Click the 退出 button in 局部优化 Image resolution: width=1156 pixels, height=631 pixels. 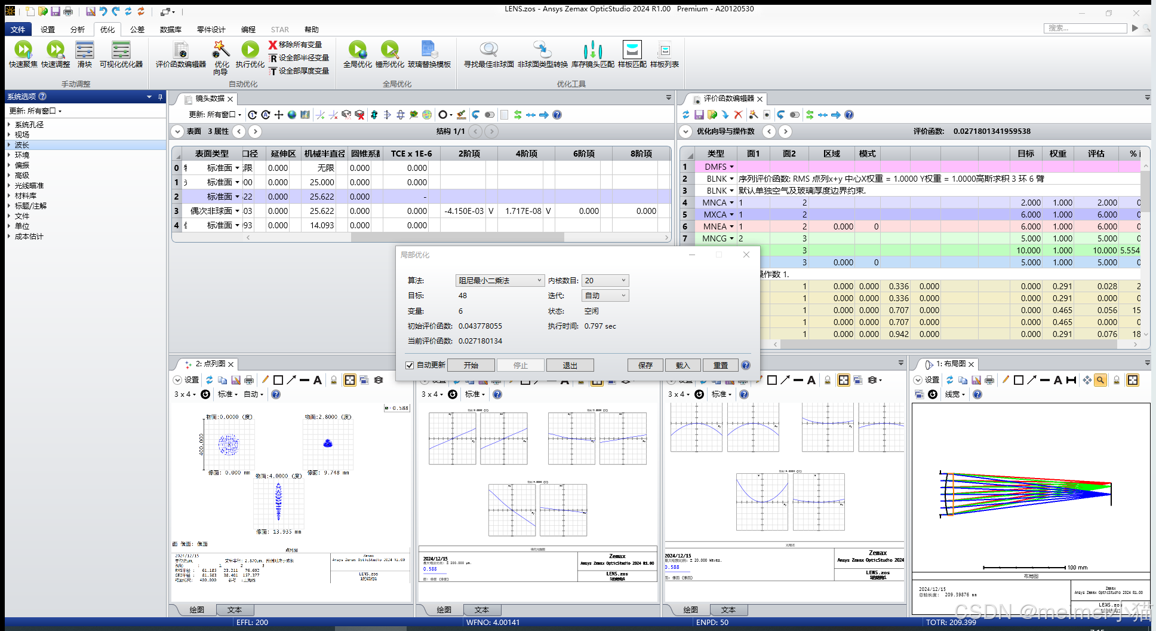(x=570, y=365)
